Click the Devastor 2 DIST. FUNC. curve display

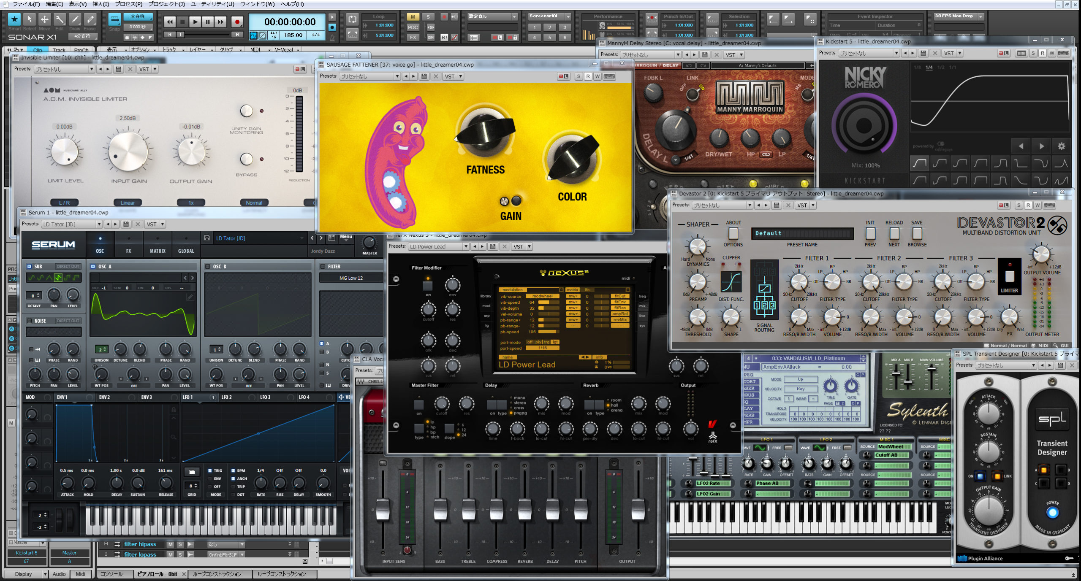tap(731, 282)
